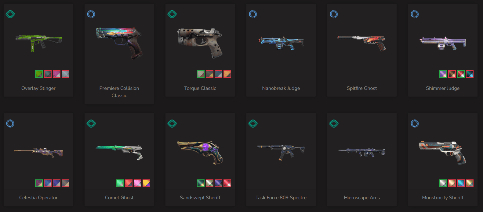Choose the orange variant swatch on Torque Classic
Screen dimensions: 483x212
pyautogui.click(x=227, y=74)
